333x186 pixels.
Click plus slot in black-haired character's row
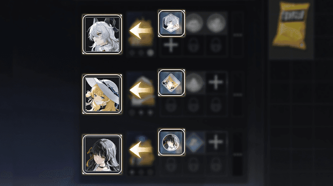(x=216, y=142)
